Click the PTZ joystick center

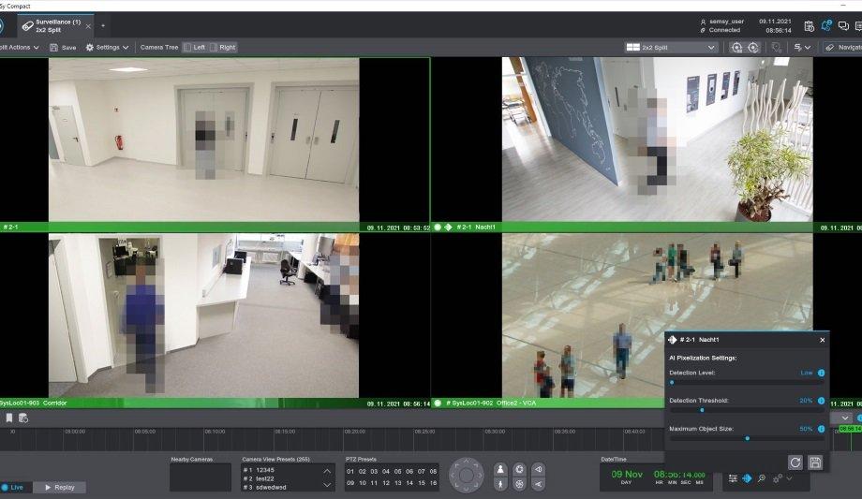pyautogui.click(x=467, y=476)
